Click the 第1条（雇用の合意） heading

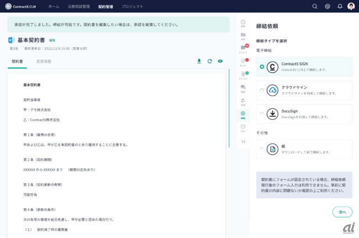39,135
